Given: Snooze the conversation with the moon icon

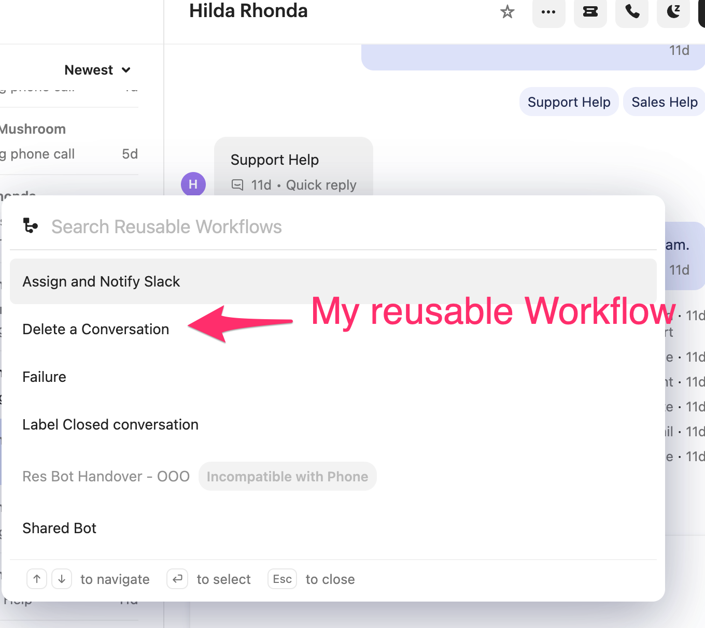Looking at the screenshot, I should (x=673, y=12).
